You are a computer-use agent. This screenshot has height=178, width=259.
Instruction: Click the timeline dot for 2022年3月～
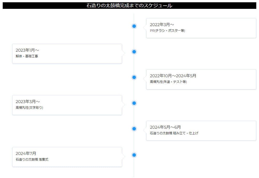pyautogui.click(x=134, y=26)
